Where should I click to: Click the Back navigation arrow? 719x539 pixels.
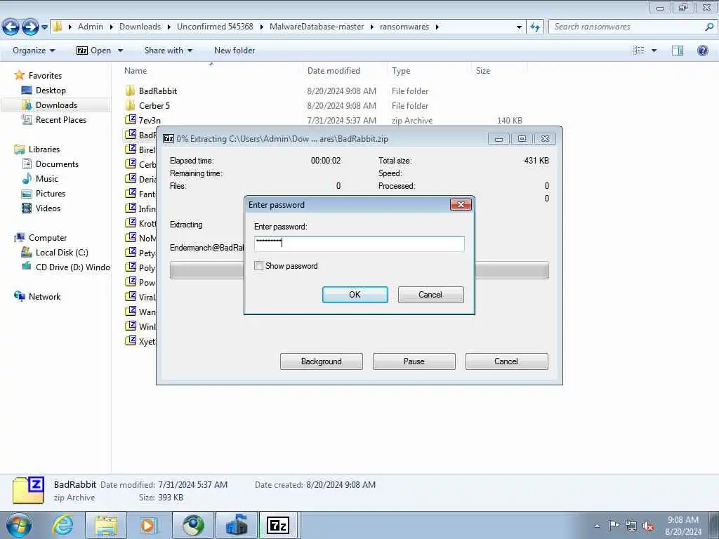point(11,27)
